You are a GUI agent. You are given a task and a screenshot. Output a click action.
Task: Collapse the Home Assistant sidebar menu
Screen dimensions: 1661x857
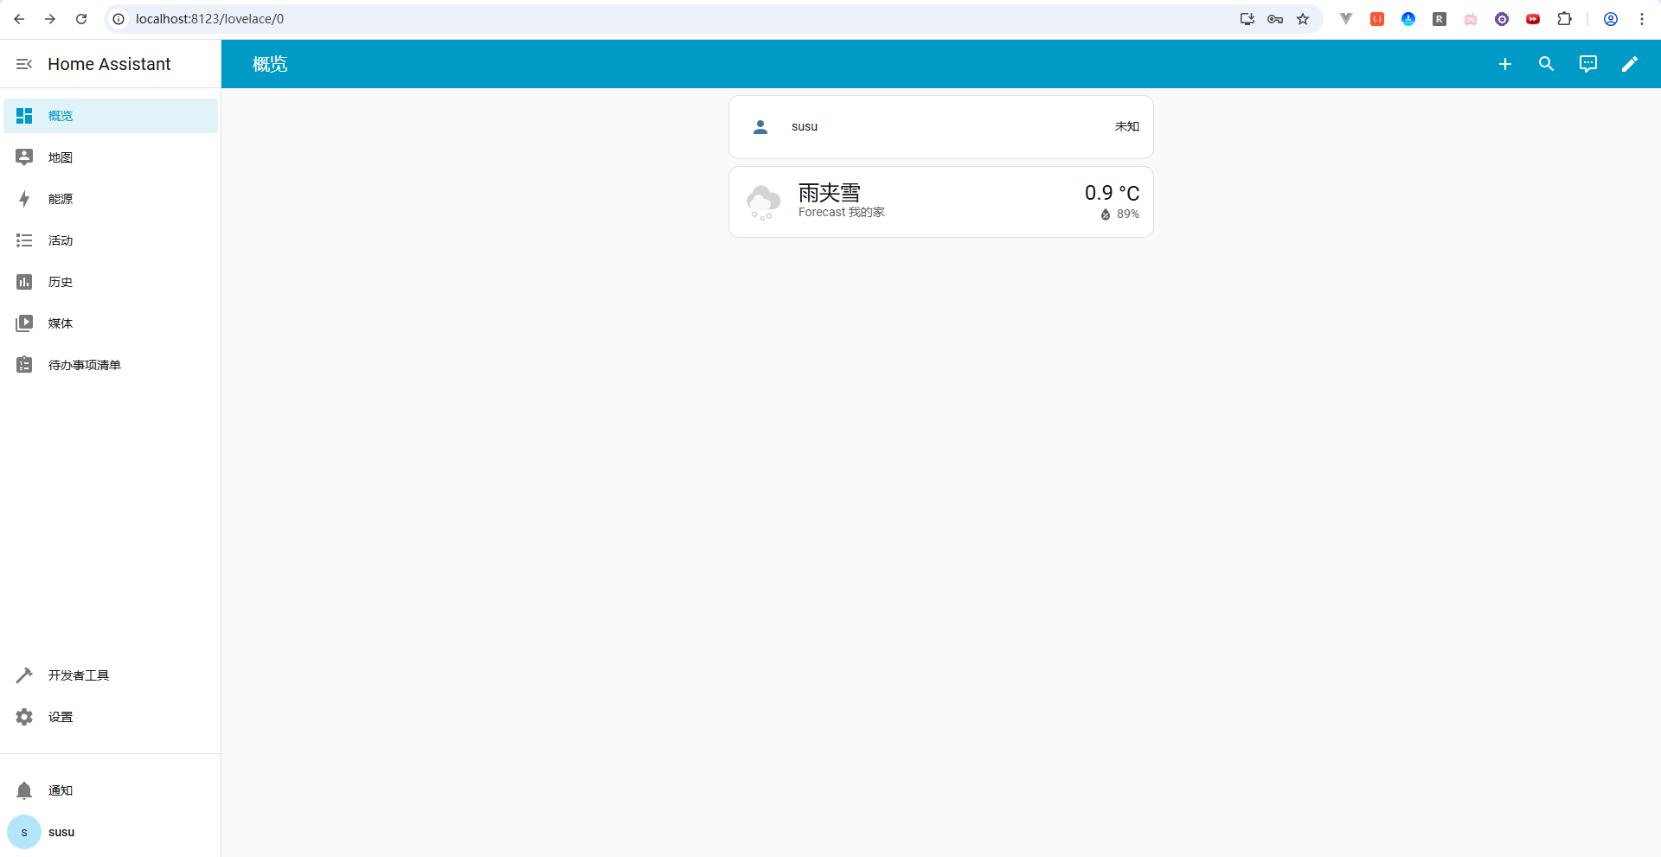click(x=24, y=64)
